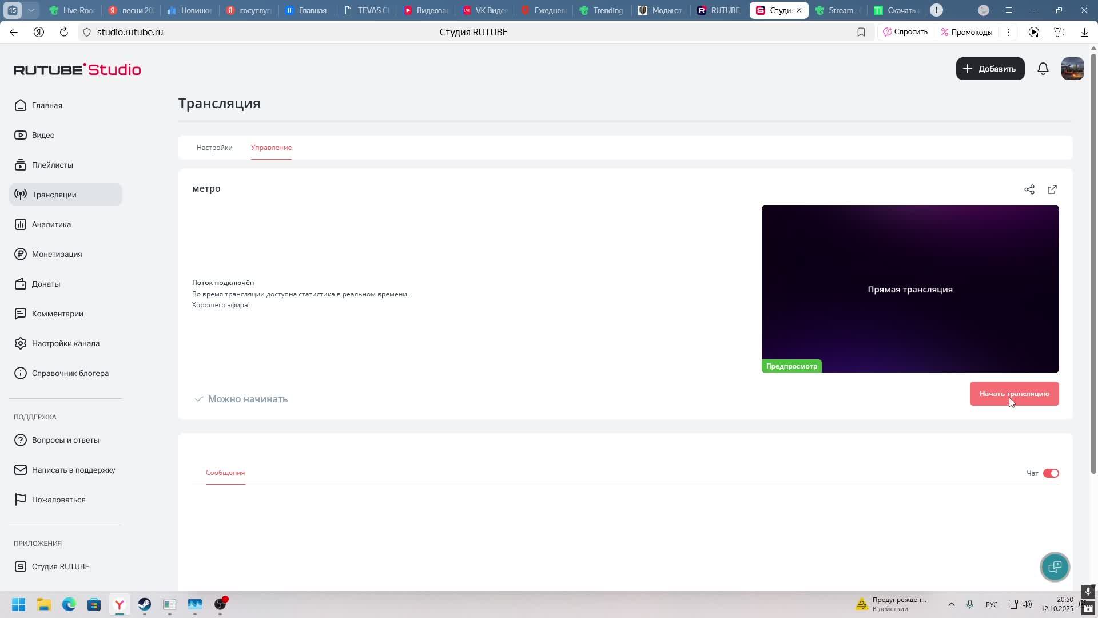Viewport: 1098px width, 618px height.
Task: Click the Прямая трансляция preview thumbnail
Action: pos(910,289)
